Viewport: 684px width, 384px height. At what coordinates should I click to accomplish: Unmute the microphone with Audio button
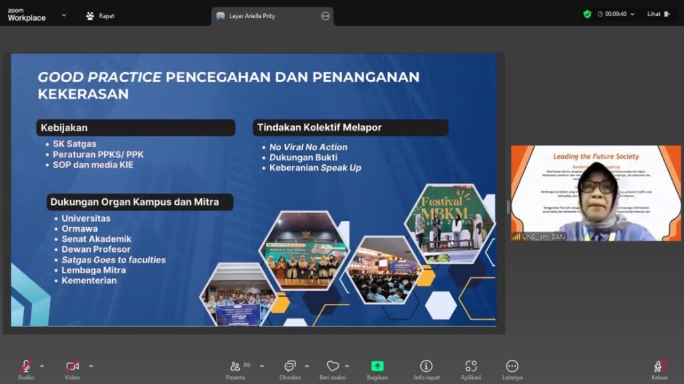click(x=25, y=367)
